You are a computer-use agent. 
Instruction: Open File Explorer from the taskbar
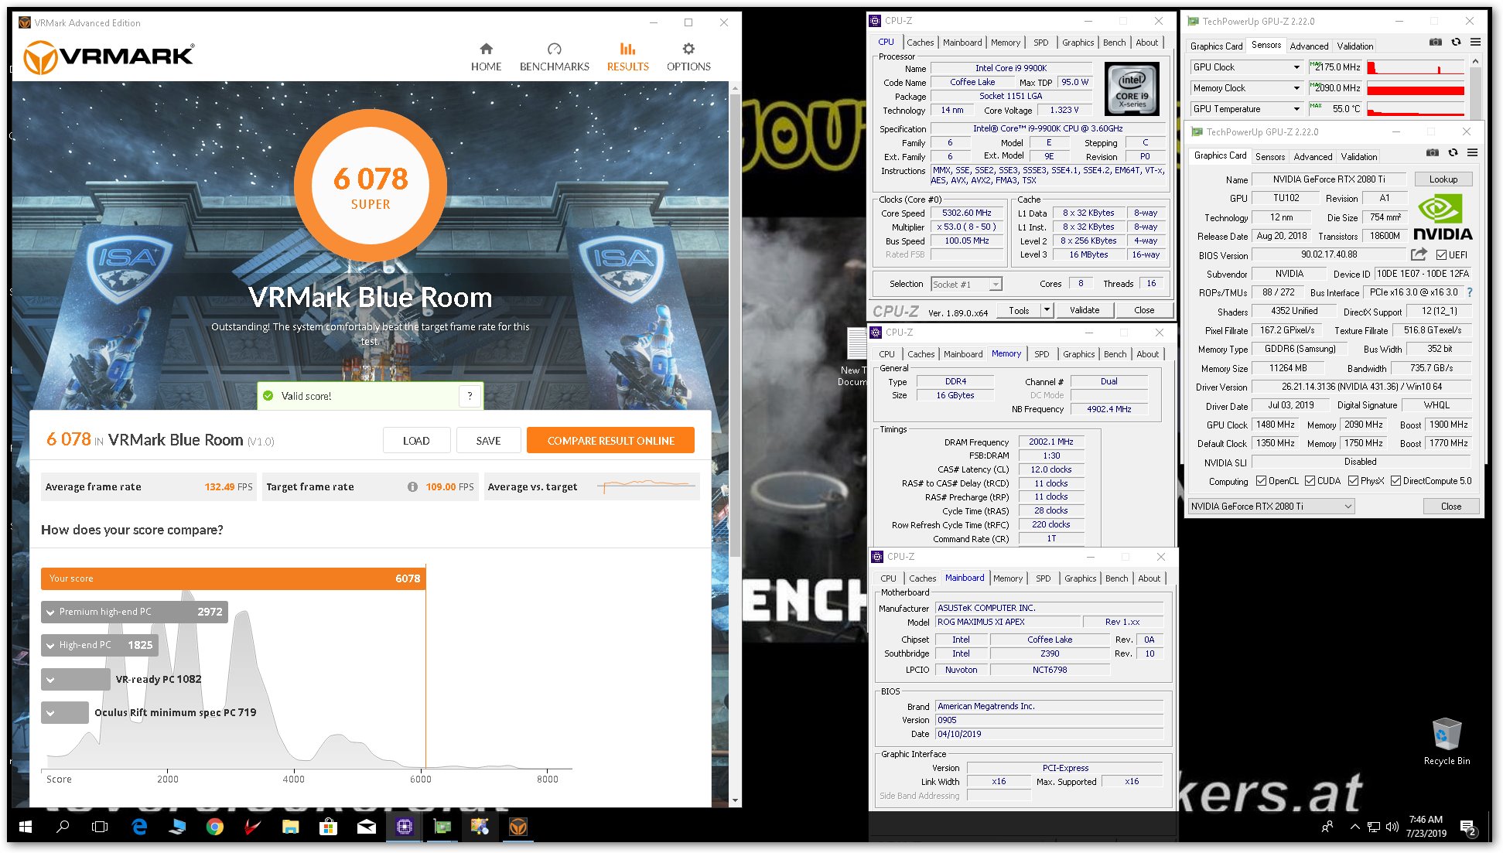click(x=291, y=827)
